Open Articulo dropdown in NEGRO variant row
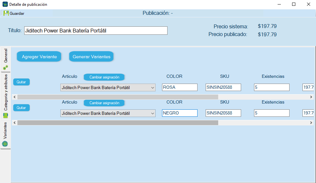This screenshot has height=183, width=316. click(x=108, y=113)
